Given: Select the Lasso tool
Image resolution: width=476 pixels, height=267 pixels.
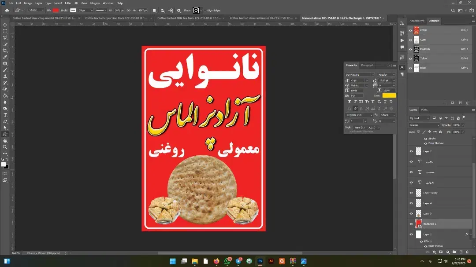Looking at the screenshot, I should (x=5, y=37).
